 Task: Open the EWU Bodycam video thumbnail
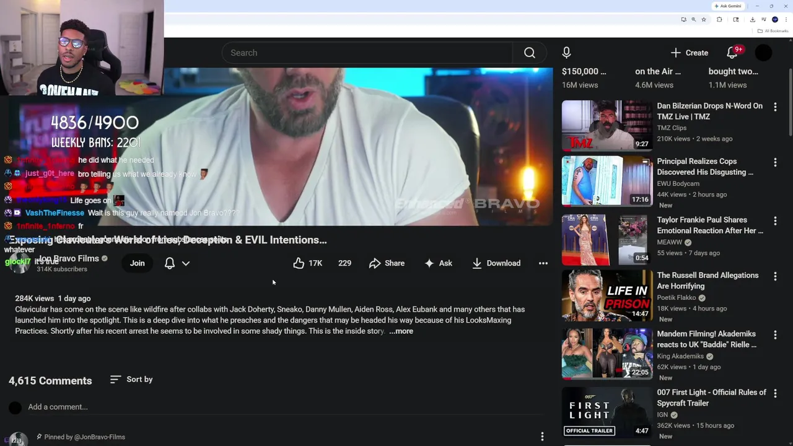point(607,181)
